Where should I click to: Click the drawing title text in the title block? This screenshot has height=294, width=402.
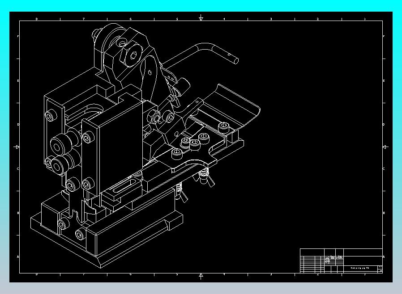point(360,268)
